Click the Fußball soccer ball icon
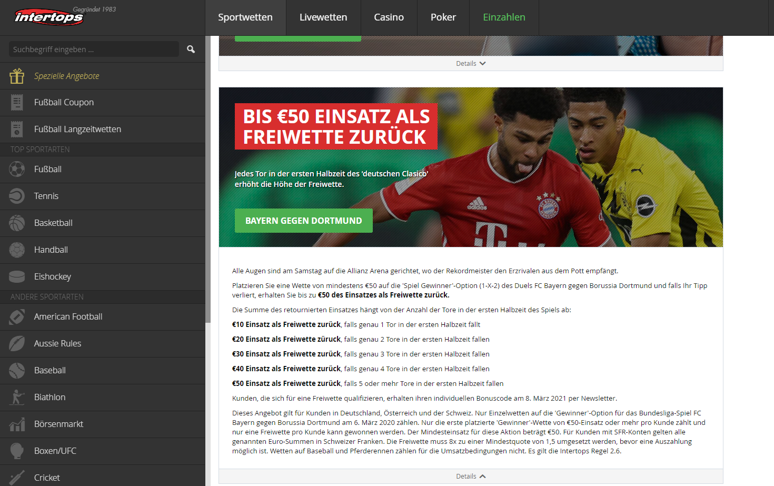The image size is (774, 486). pyautogui.click(x=17, y=169)
